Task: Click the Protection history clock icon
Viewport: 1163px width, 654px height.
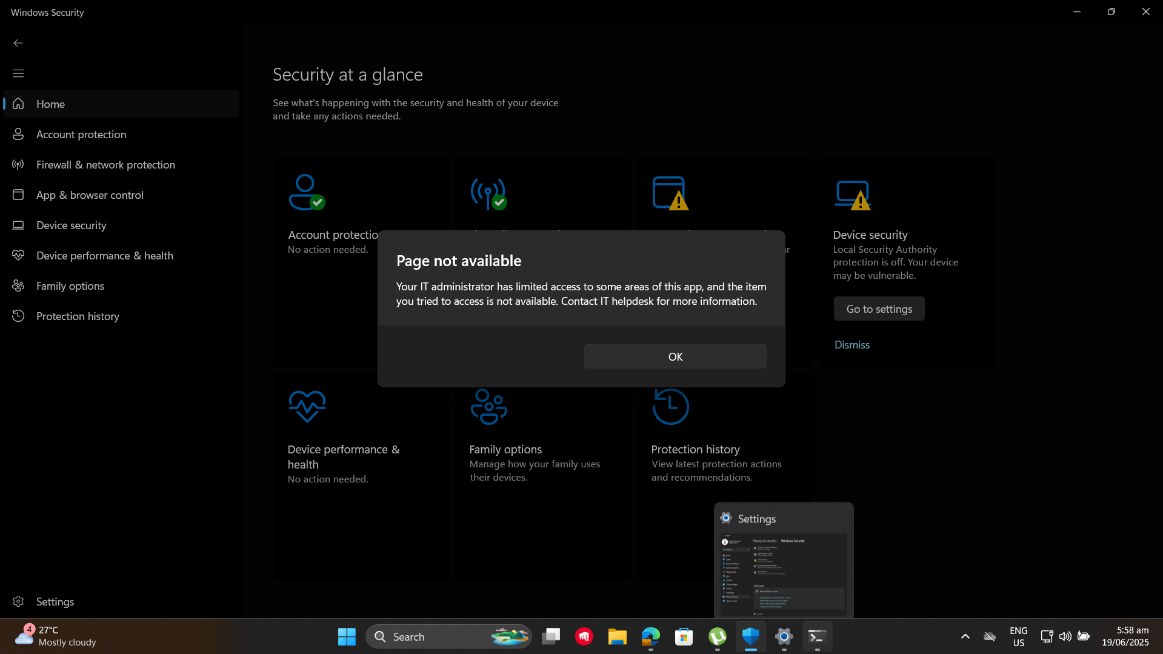Action: [x=670, y=406]
